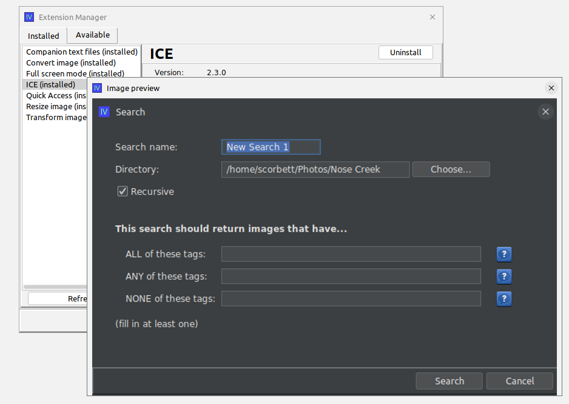Cancel the search dialog
This screenshot has width=569, height=404.
coord(519,381)
